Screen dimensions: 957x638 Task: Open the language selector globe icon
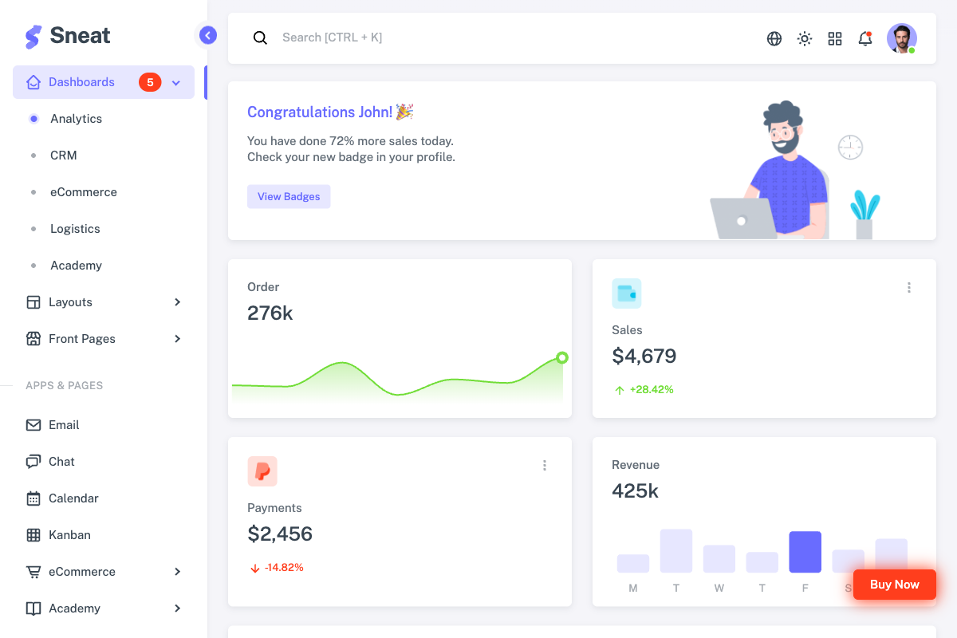click(x=774, y=37)
